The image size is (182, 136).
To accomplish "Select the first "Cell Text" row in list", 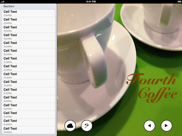I will point(28,13).
